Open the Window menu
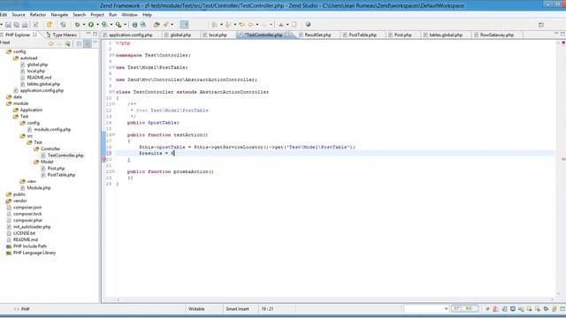The width and height of the screenshot is (566, 318). point(129,15)
